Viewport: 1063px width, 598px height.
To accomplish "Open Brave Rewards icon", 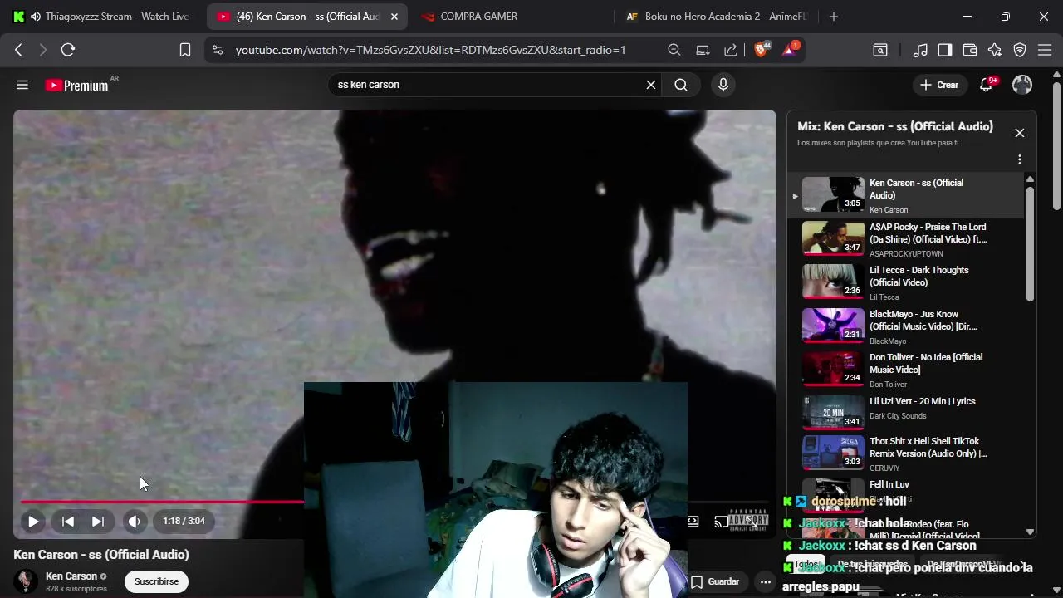I will pos(790,49).
